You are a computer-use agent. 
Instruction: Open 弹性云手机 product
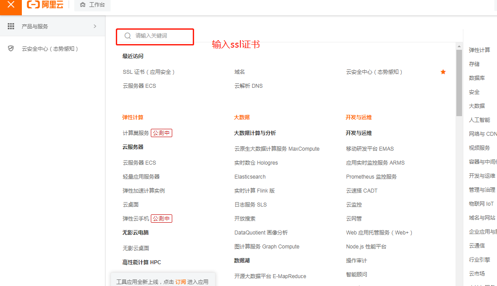136,218
